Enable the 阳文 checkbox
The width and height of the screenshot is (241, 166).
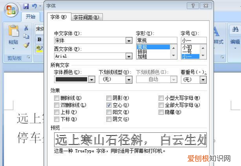pos(109,112)
